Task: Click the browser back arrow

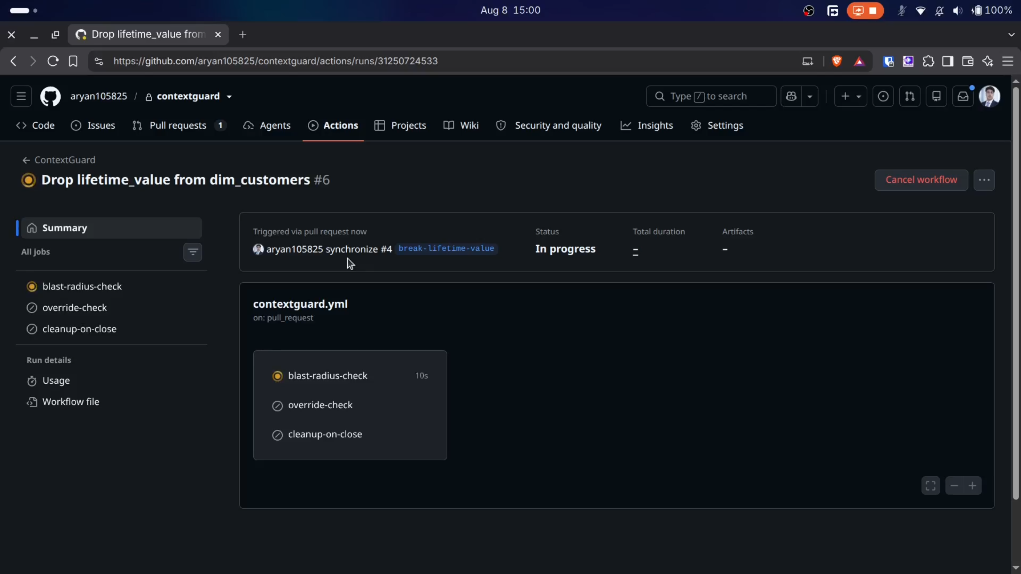Action: 13,61
